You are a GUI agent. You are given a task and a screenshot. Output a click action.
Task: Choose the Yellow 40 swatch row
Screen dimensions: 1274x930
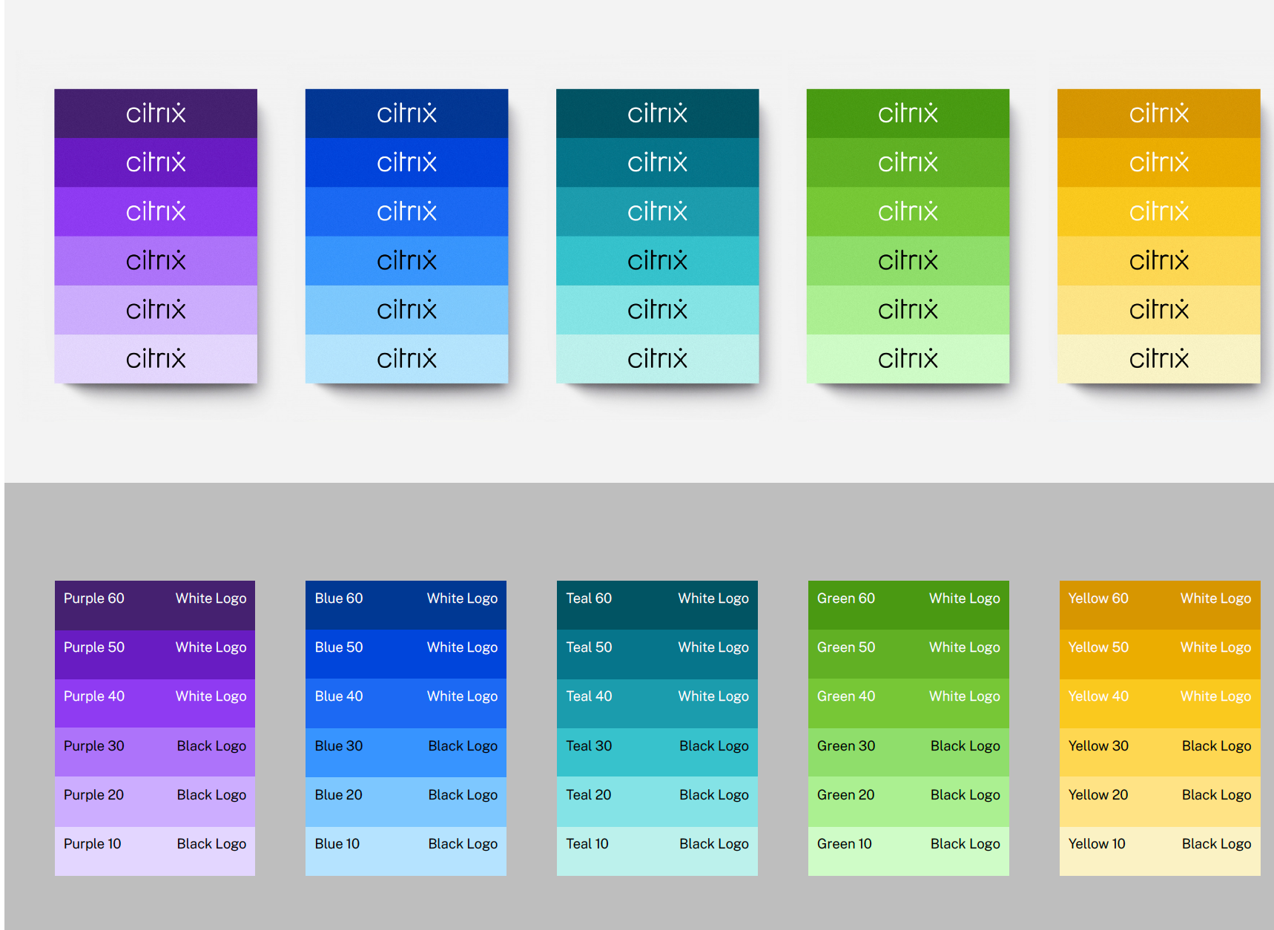click(1160, 704)
